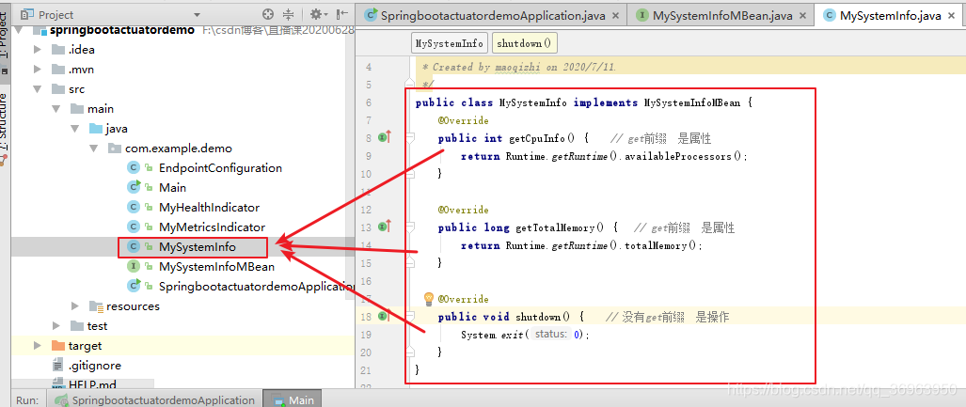Hide the Project tool window panel
This screenshot has height=407, width=966.
coord(342,14)
